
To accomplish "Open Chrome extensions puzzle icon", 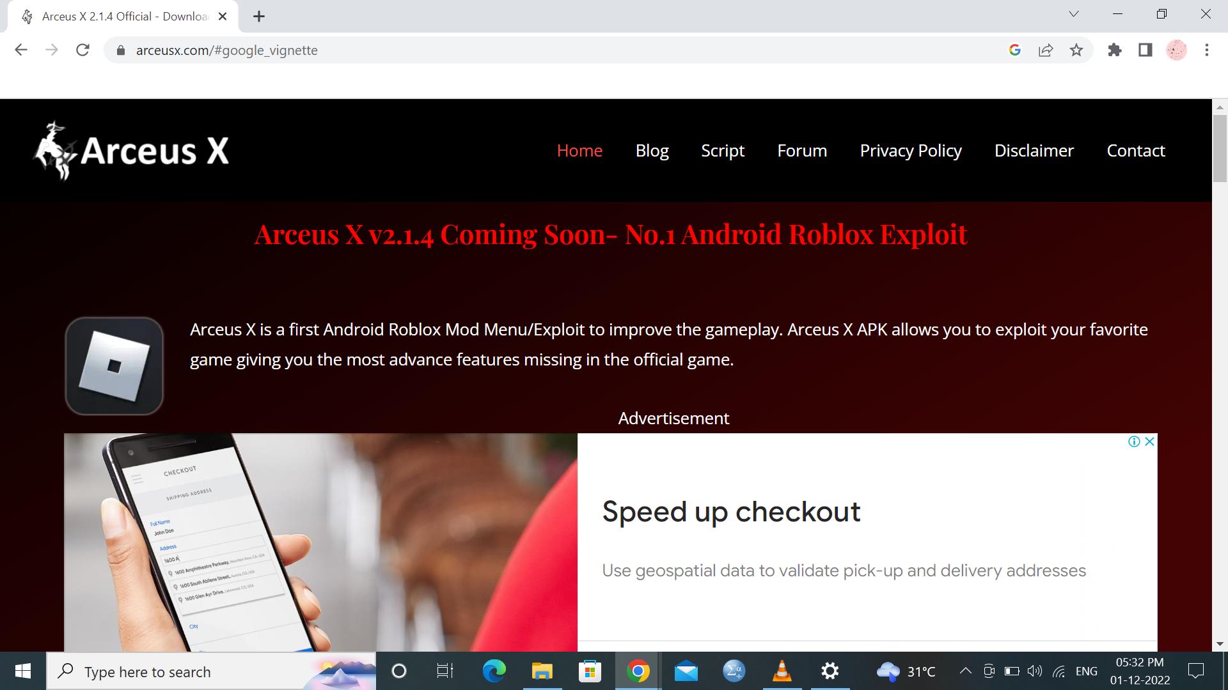I will coord(1115,50).
